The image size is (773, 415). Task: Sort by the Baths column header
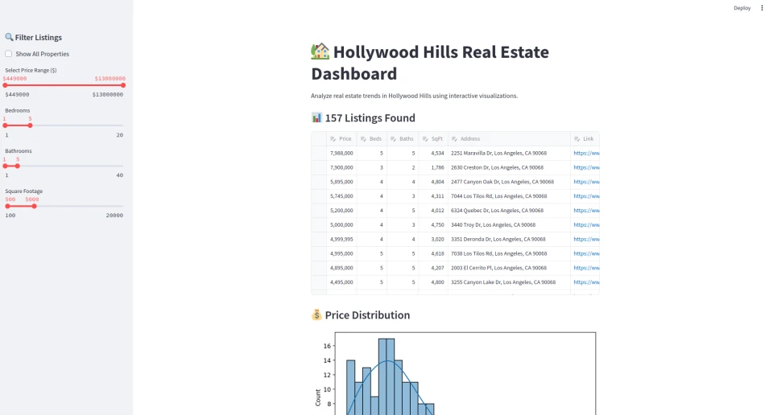click(x=403, y=139)
